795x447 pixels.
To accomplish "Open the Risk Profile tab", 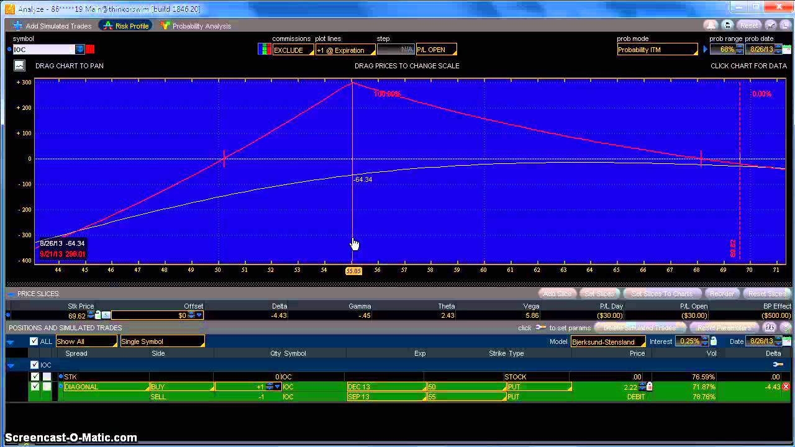I will pos(126,26).
